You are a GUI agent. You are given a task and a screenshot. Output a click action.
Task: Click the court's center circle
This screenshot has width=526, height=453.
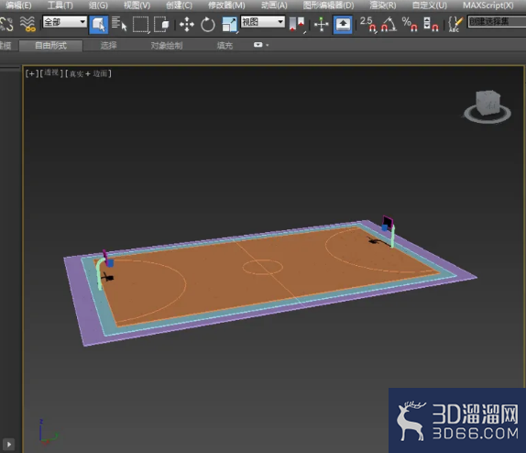tap(263, 267)
